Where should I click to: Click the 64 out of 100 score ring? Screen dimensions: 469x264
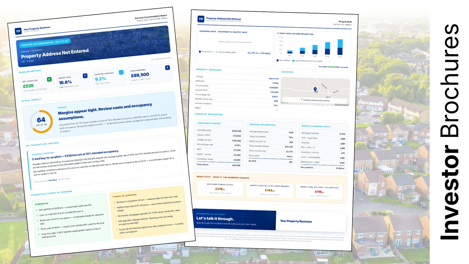41,121
